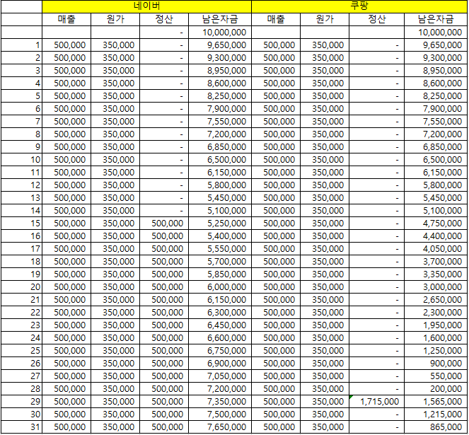This screenshot has width=469, height=435.
Task: Click row number 15 label
Action: [21, 224]
